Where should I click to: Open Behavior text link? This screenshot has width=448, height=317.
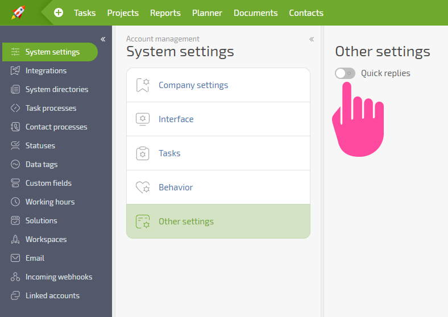(176, 187)
